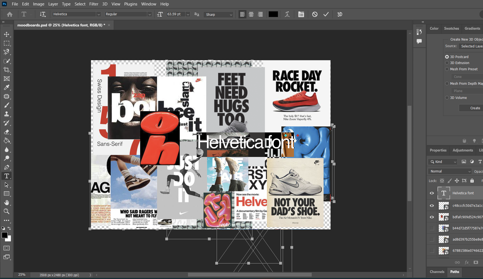Hide the Helvetica font layer
This screenshot has width=483, height=279.
pos(432,193)
